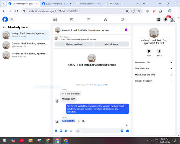Open the emoji picker in message field
Screen dimensions: 180x144
point(122,131)
